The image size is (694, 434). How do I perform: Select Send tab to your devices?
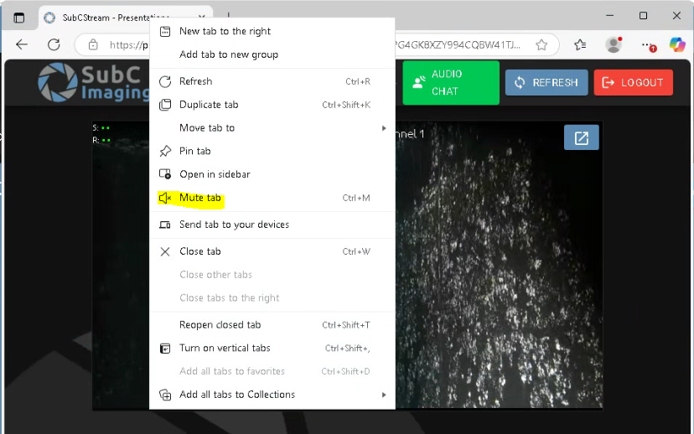pyautogui.click(x=234, y=225)
